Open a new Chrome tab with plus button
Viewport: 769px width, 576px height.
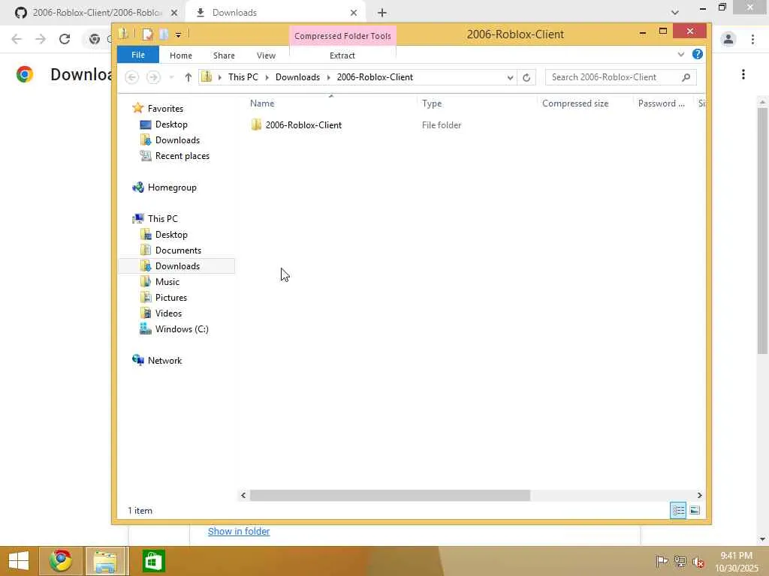pos(382,13)
